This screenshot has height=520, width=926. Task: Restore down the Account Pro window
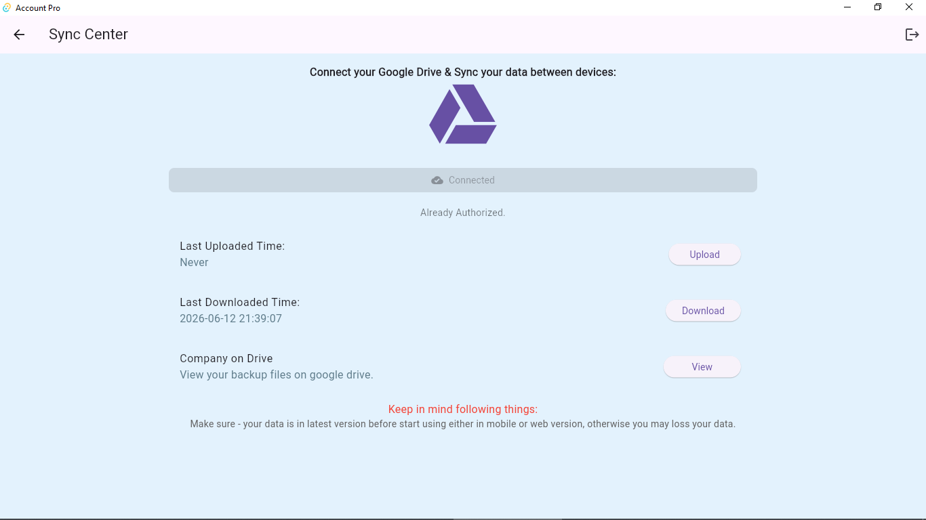tap(878, 7)
